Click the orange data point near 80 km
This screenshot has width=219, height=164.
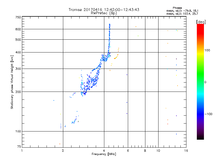click(x=60, y=144)
